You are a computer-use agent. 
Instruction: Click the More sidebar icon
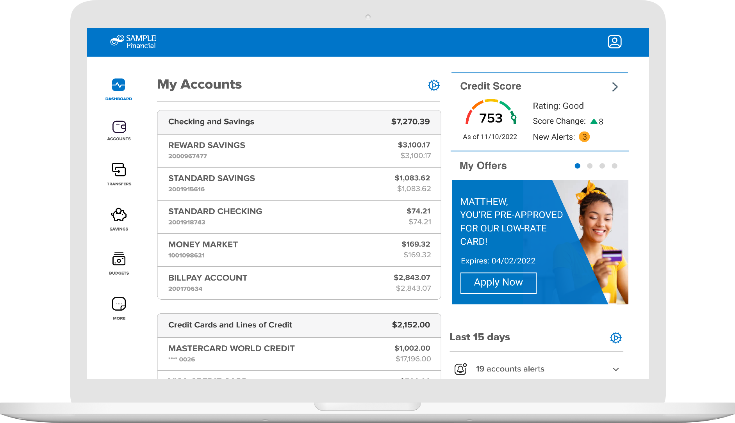pyautogui.click(x=119, y=304)
